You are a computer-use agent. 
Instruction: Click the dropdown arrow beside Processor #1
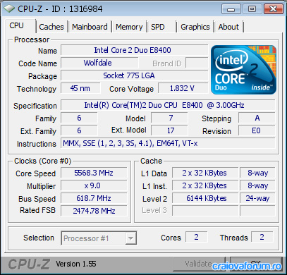[x=130, y=238]
